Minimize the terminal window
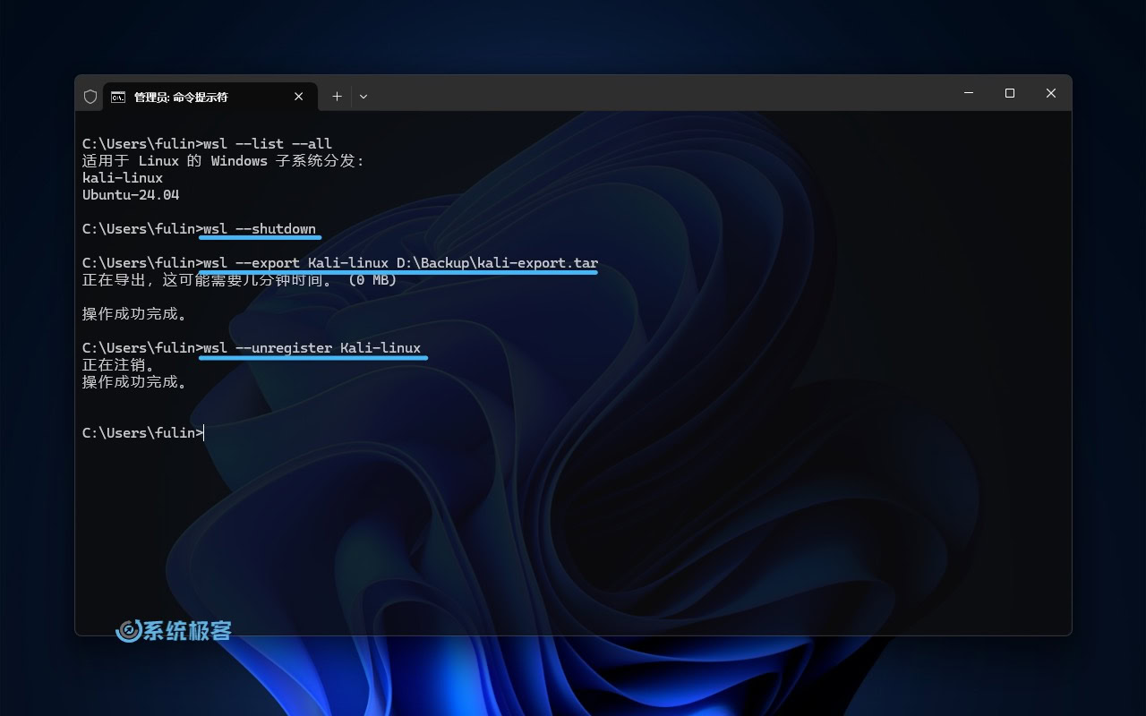Image resolution: width=1146 pixels, height=716 pixels. pyautogui.click(x=969, y=93)
